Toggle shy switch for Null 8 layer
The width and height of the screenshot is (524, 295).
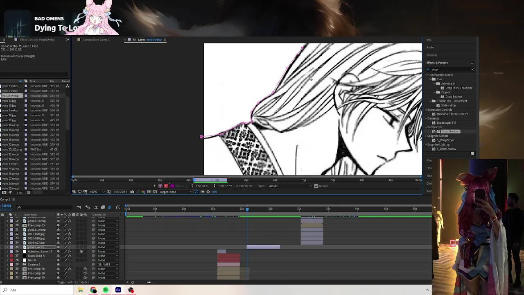click(58, 260)
